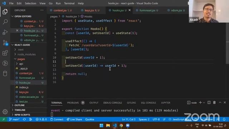
Task: Switch to SQL Console tab
Action: [x=148, y=103]
